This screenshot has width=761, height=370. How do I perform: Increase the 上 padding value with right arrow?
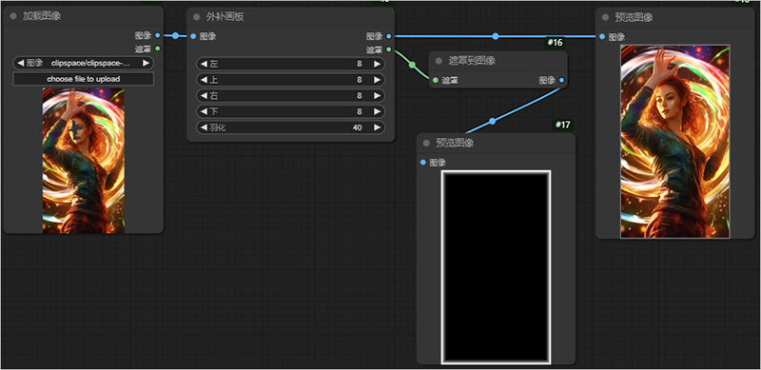[x=377, y=80]
